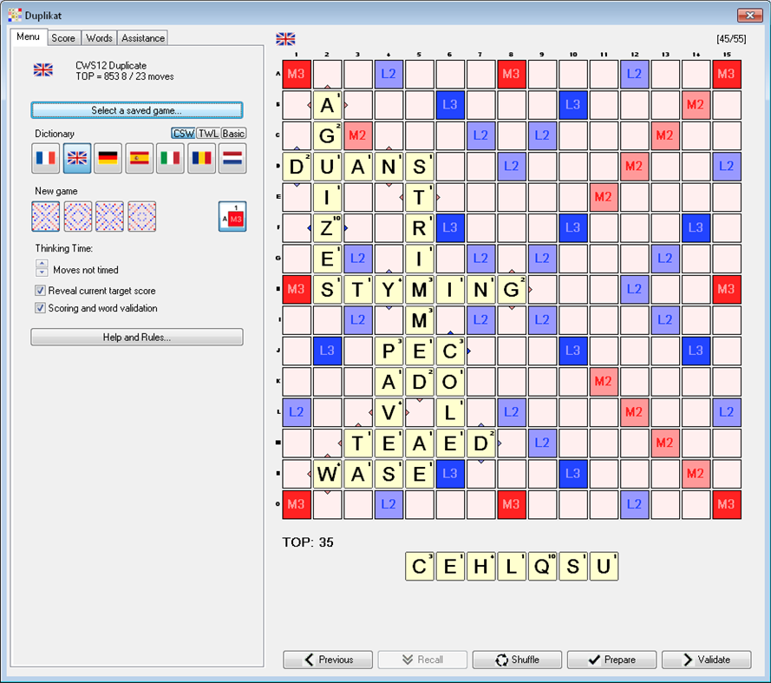The width and height of the screenshot is (771, 683).
Task: Choose the Dutch dictionary flag
Action: [x=232, y=159]
